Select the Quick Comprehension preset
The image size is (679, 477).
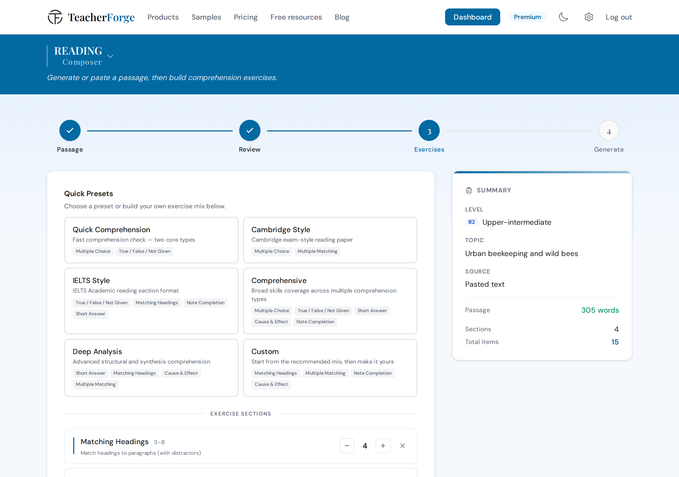tap(151, 240)
